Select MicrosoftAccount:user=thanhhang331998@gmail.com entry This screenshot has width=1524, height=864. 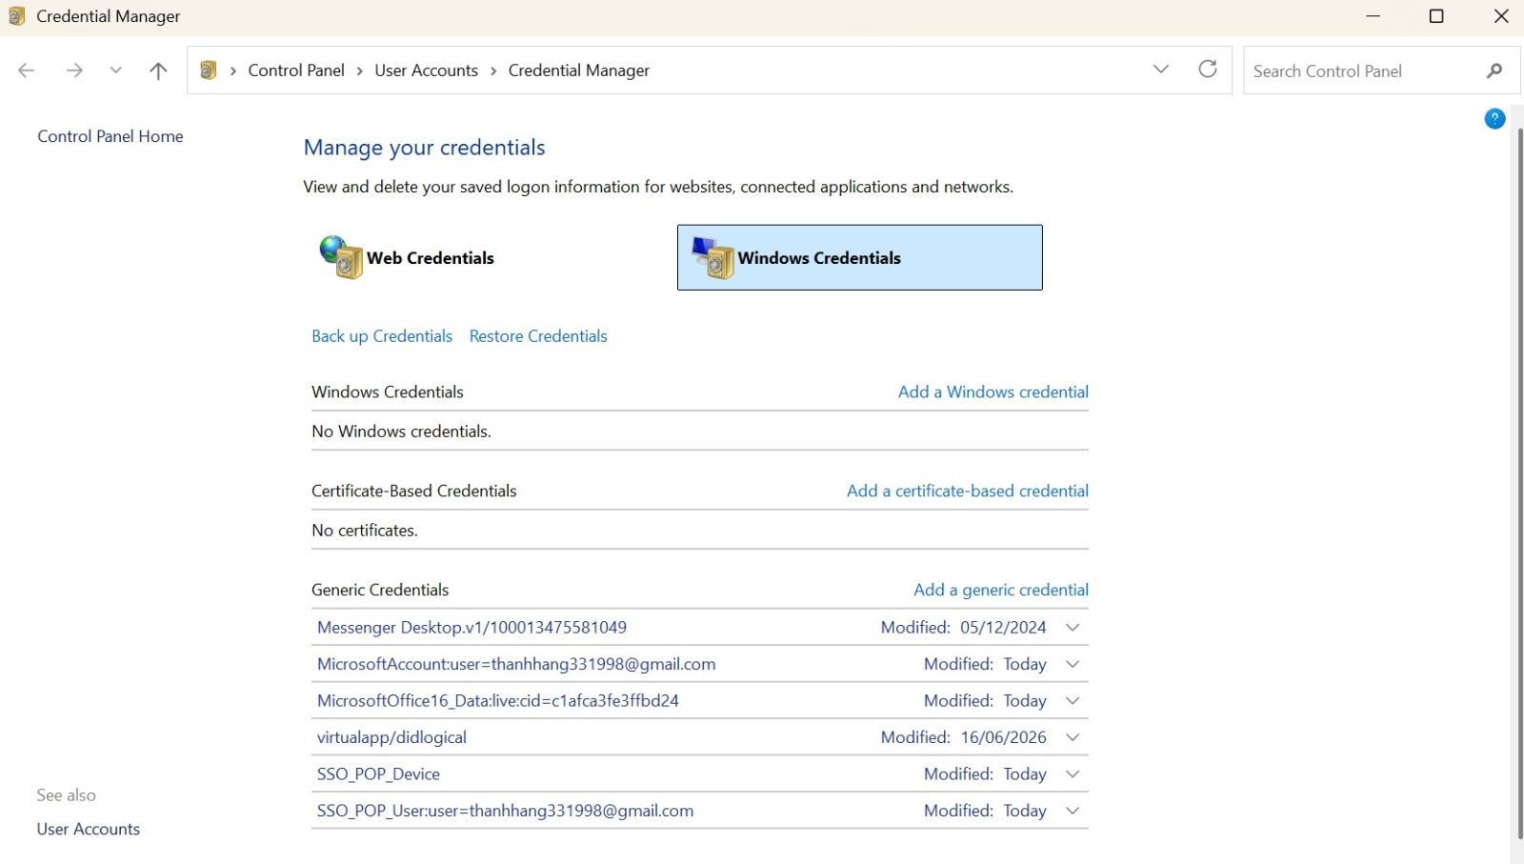tap(516, 664)
